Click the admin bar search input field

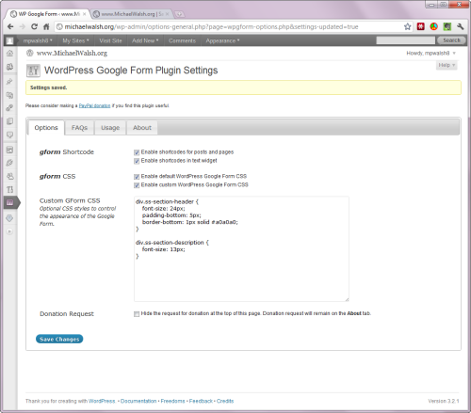(406, 40)
